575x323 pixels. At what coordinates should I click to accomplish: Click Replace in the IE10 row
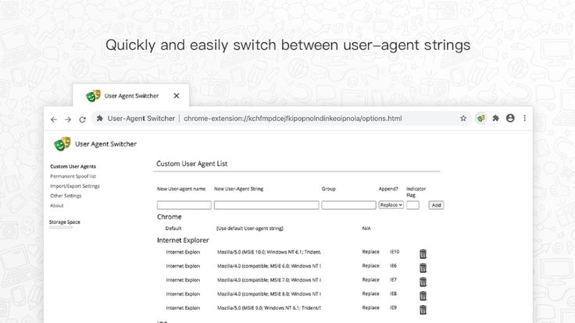371,251
